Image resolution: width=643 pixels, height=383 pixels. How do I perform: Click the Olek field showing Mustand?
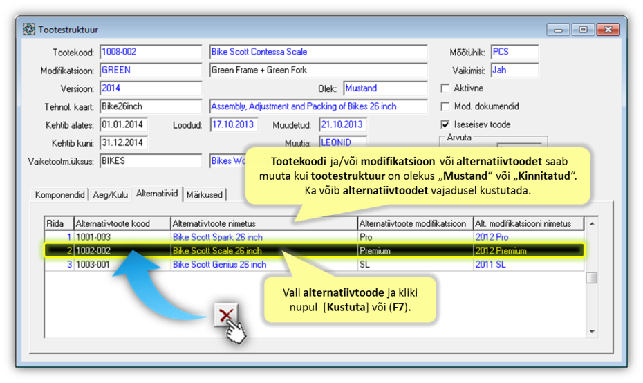point(385,88)
